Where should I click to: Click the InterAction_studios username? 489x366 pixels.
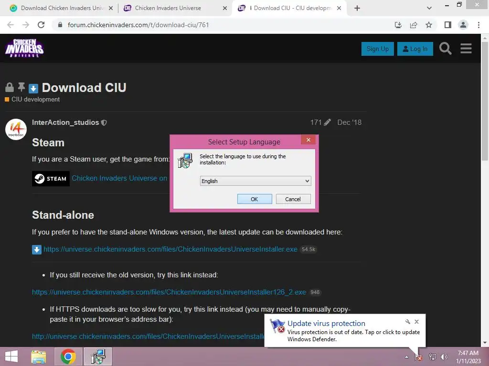coord(65,122)
